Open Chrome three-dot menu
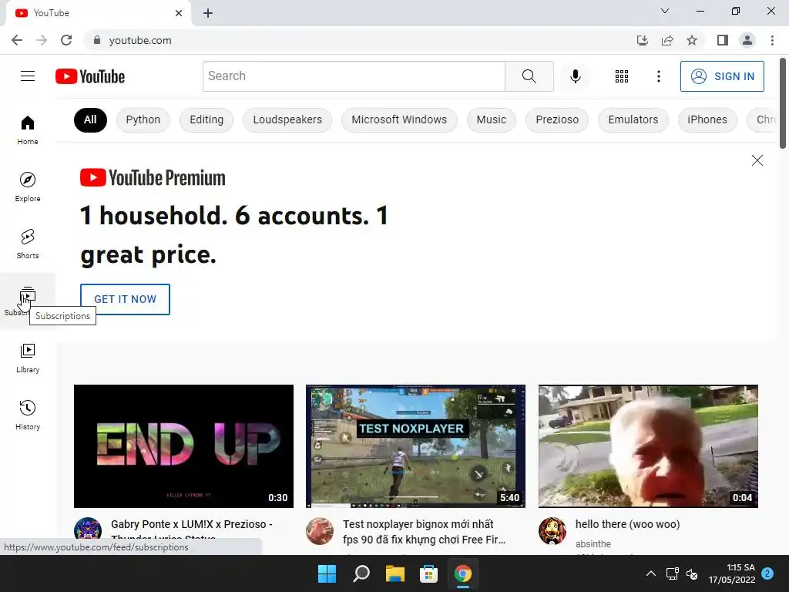 (772, 40)
